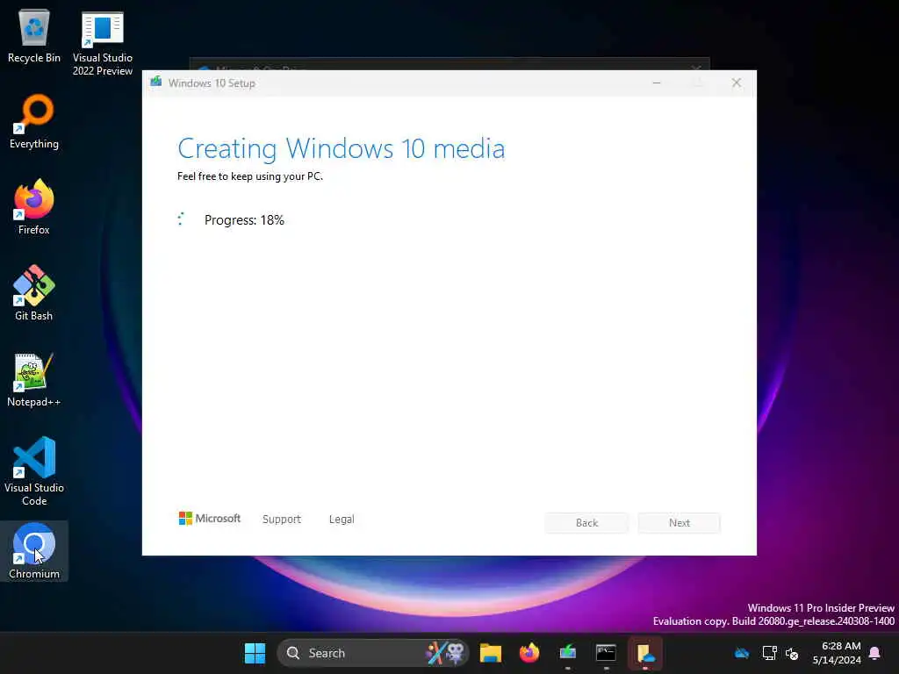The height and width of the screenshot is (674, 899).
Task: Open the Windows Start menu
Action: point(255,653)
